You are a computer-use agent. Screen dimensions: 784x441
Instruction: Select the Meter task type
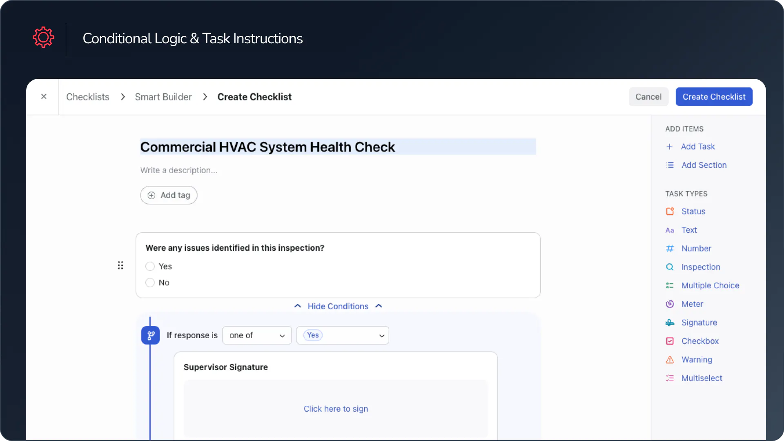[x=692, y=304]
